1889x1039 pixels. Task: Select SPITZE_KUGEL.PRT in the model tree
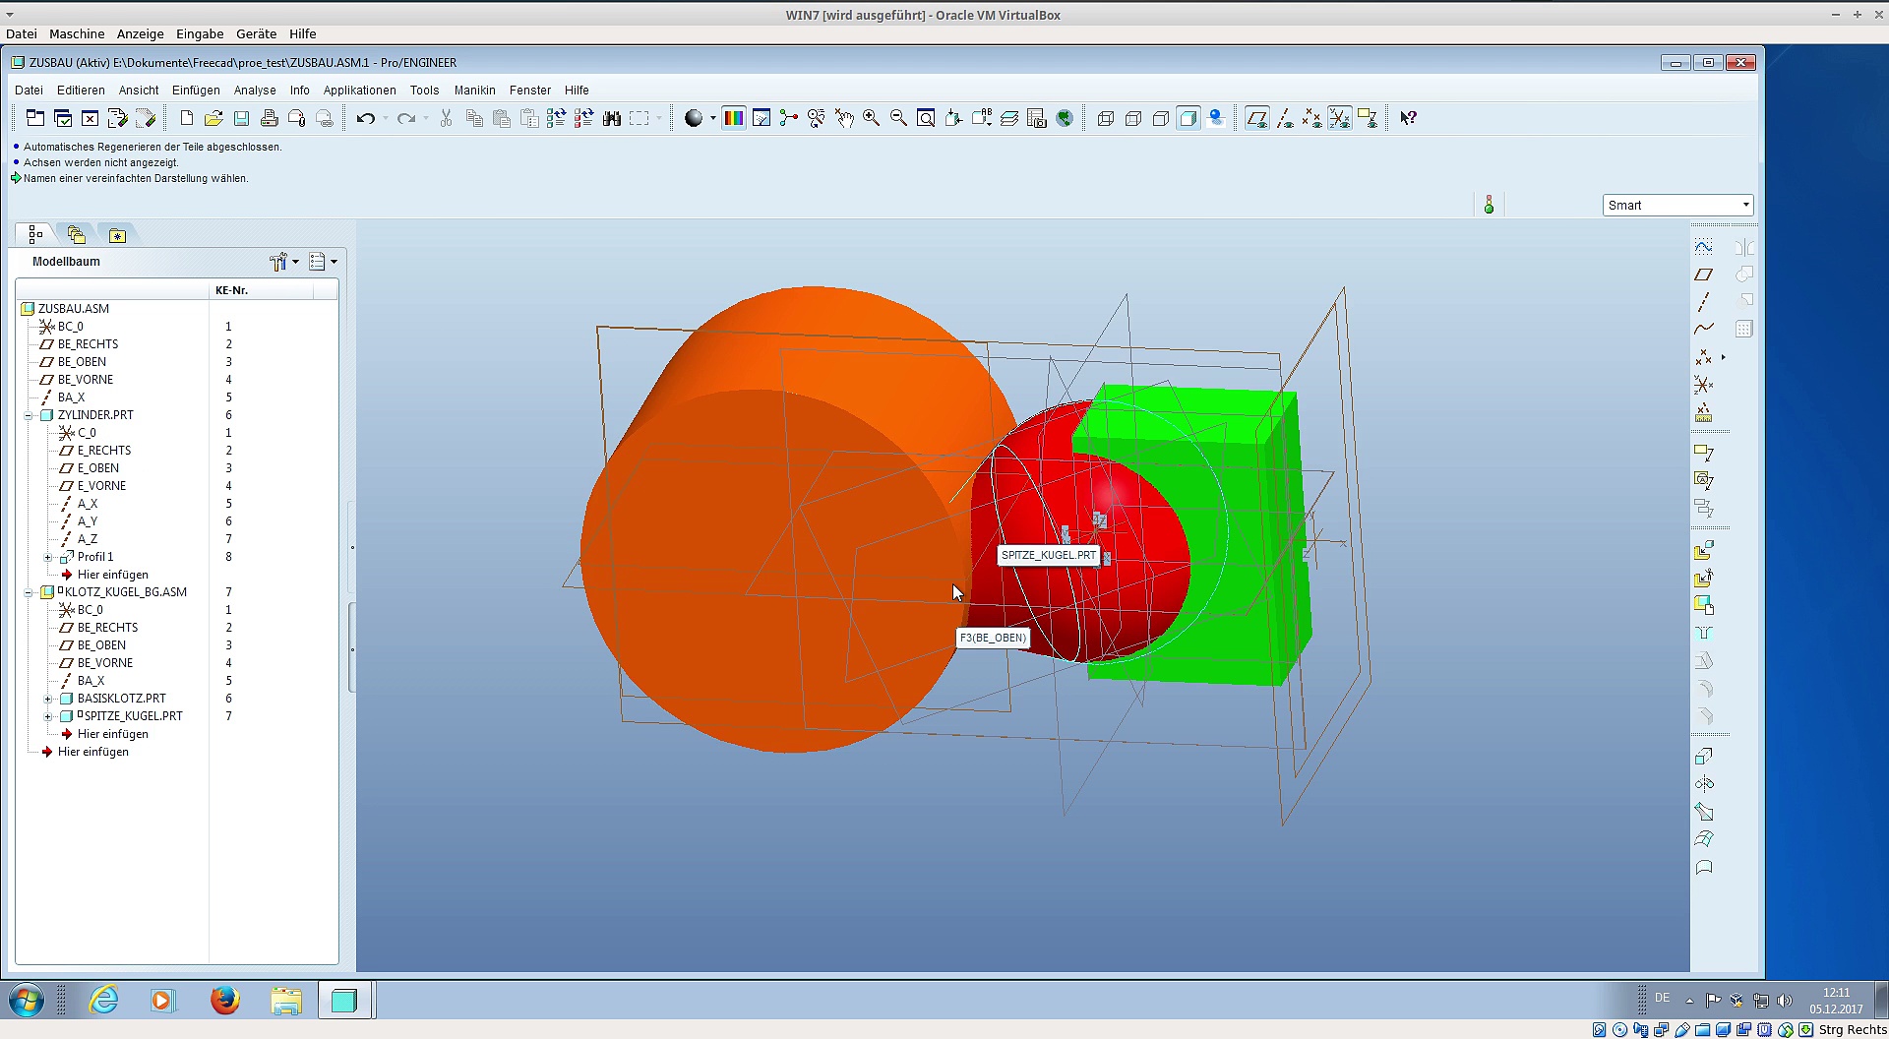[133, 716]
